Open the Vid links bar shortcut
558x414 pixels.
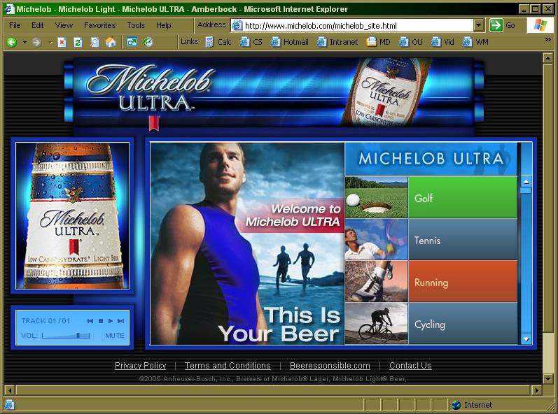(442, 42)
